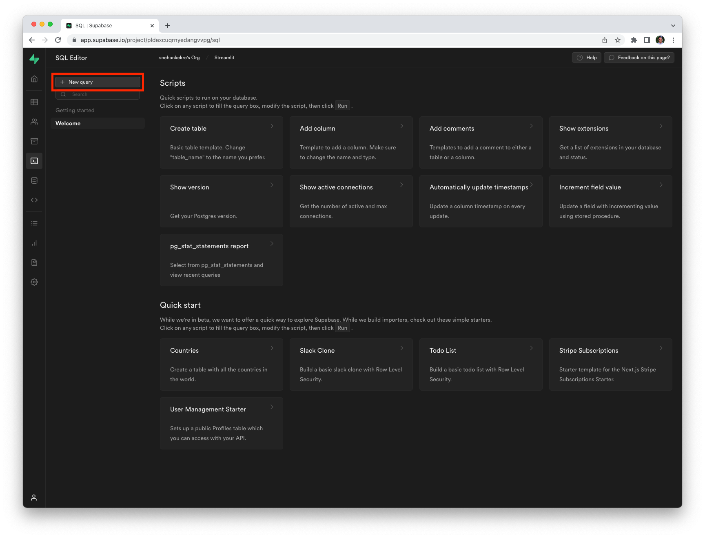Click the Supabase logo
Screen dimensions: 705x538
pyautogui.click(x=34, y=59)
